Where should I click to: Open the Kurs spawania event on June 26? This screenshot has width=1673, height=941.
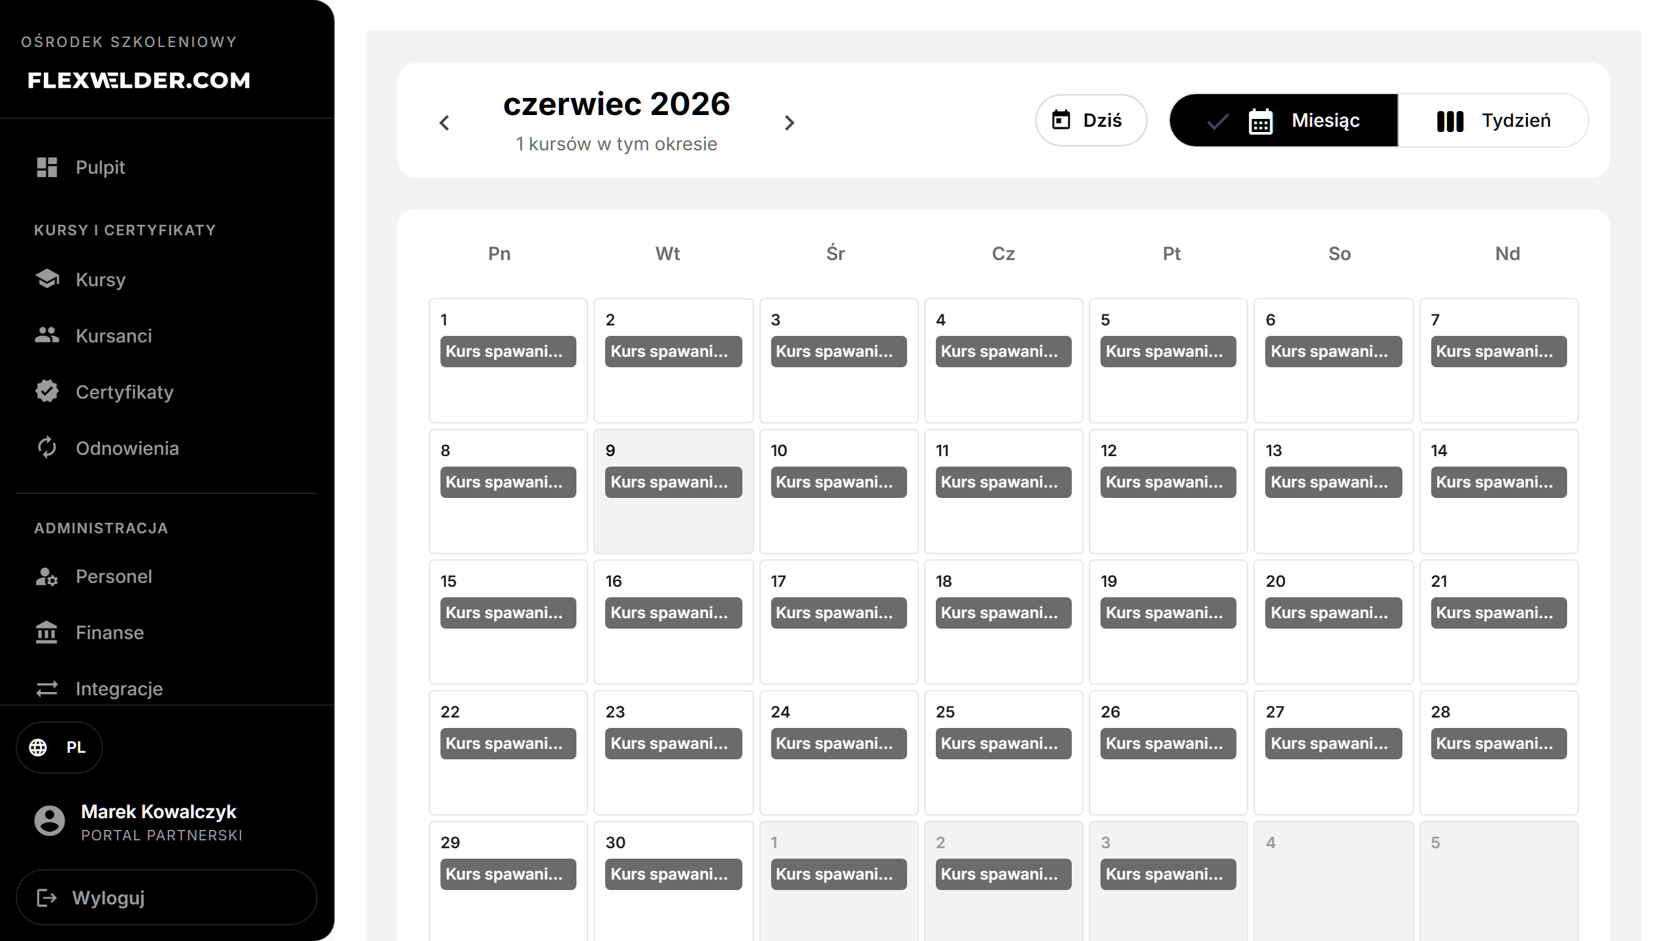1168,744
